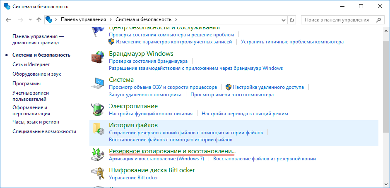The image size is (390, 188).
Task: Open 'Сеть и Интернет' category in sidebar
Action: [x=31, y=64]
